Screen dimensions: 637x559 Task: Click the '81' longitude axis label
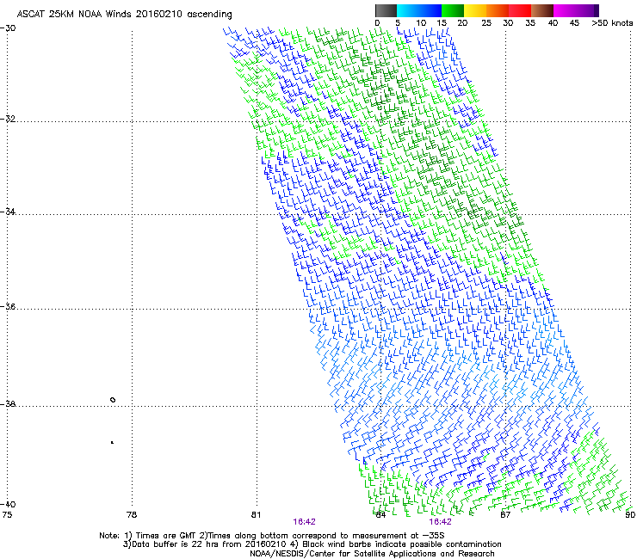click(x=256, y=515)
